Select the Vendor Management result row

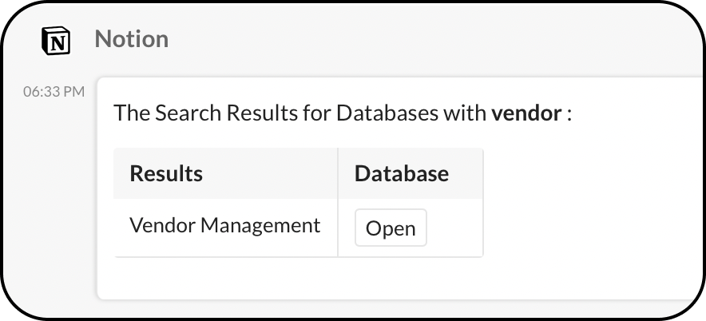[224, 226]
